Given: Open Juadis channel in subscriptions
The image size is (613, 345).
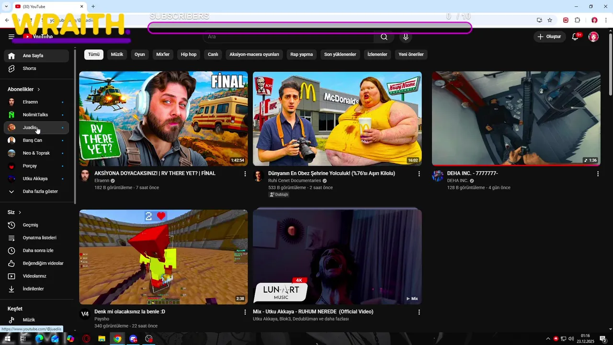Looking at the screenshot, I should point(36,128).
